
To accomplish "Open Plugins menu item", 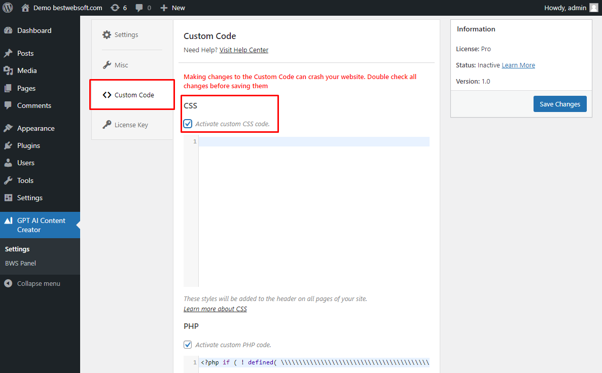I will point(40,145).
